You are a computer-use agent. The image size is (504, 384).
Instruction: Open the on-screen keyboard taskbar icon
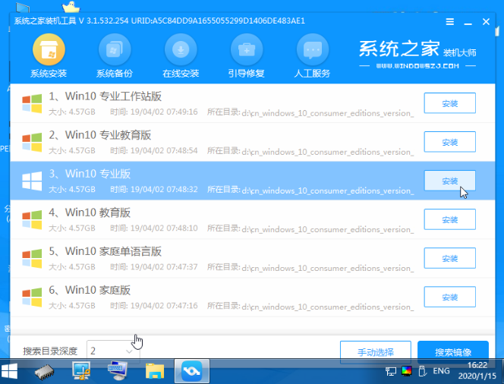pos(117,370)
